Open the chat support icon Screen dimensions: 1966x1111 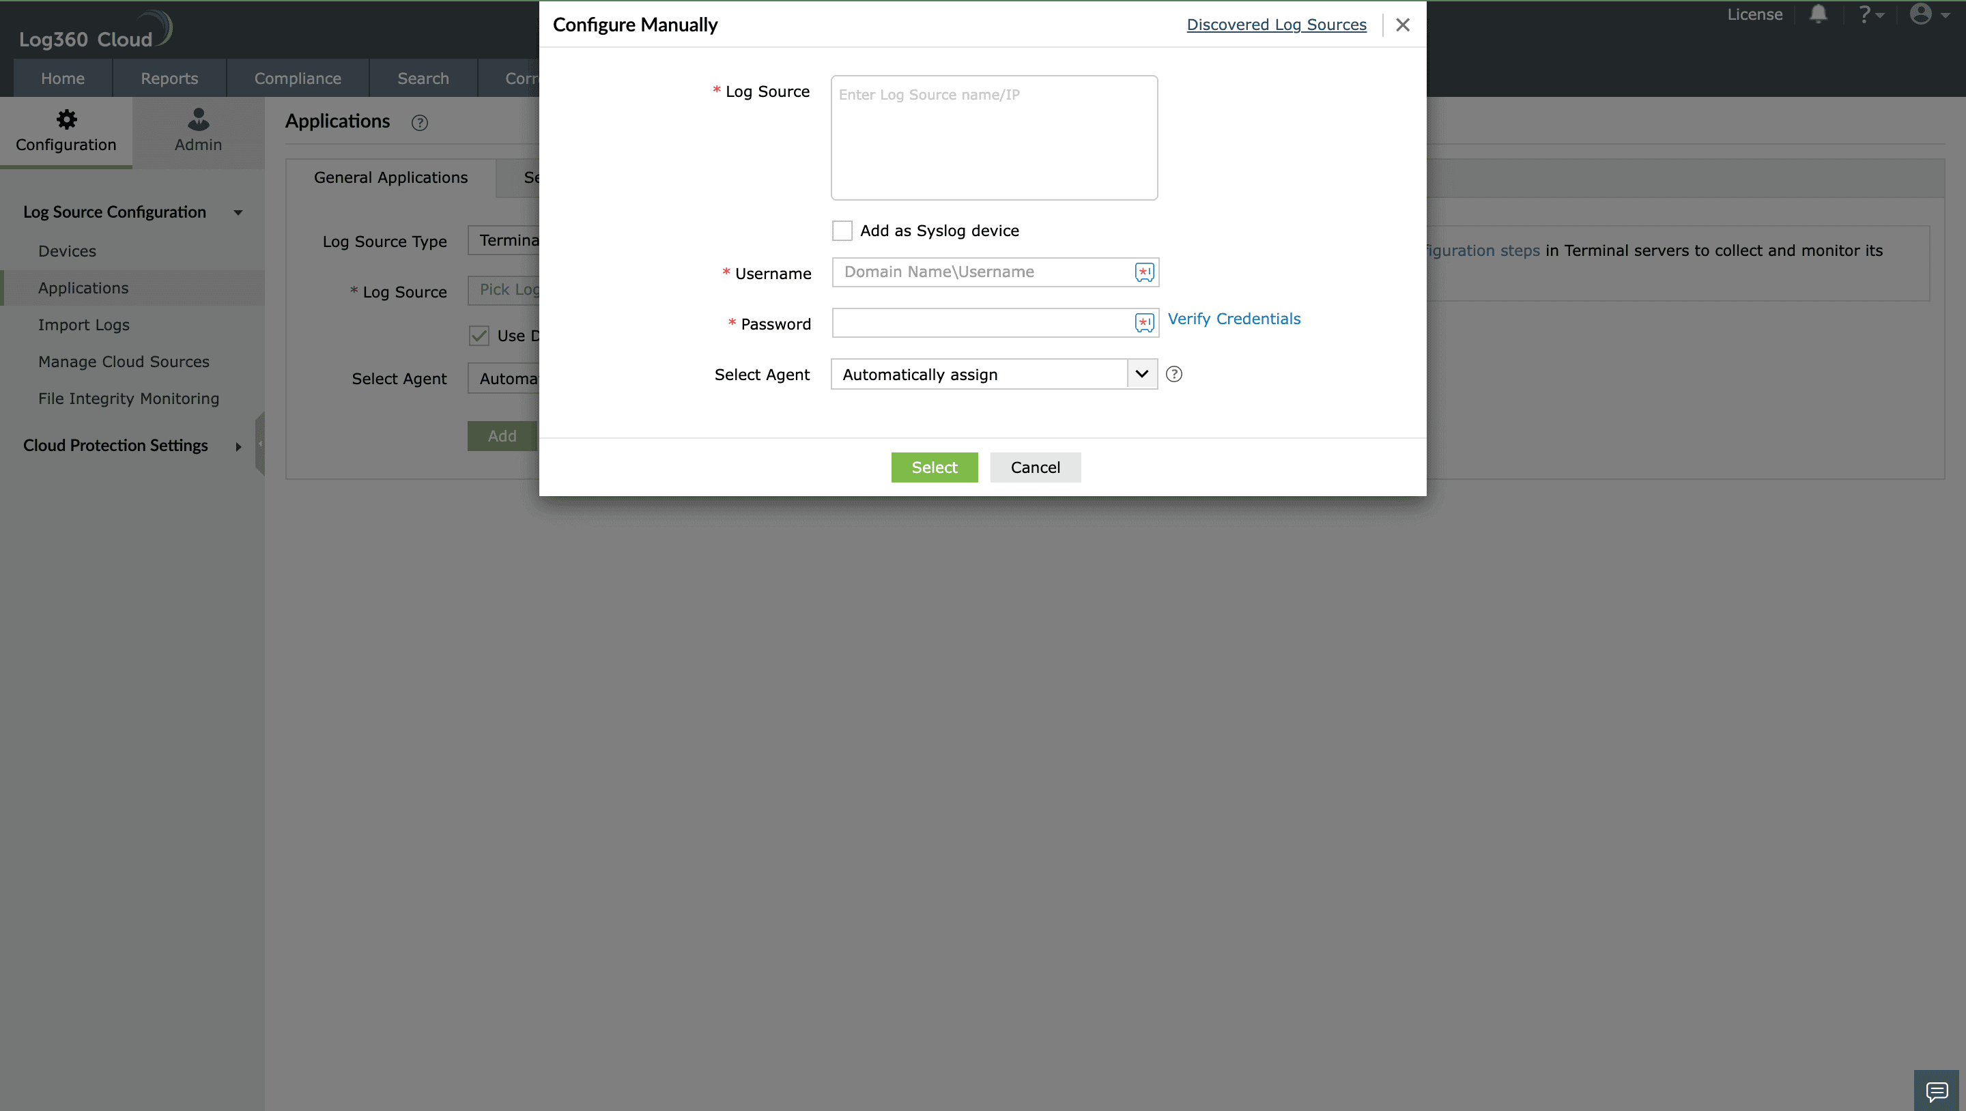[x=1936, y=1091]
